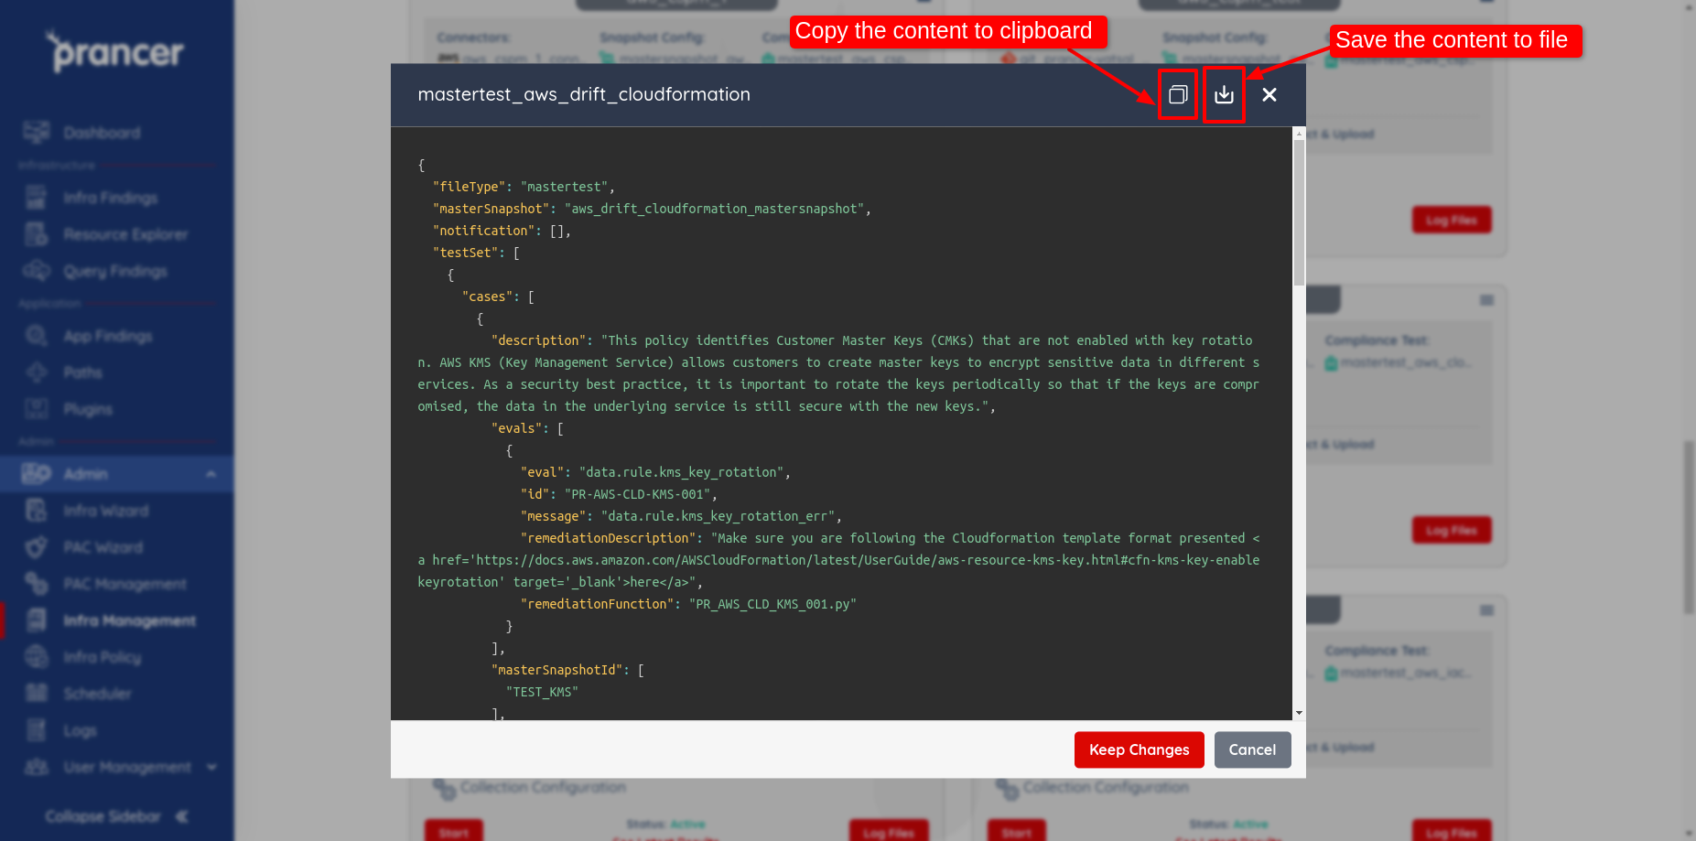This screenshot has height=841, width=1696.
Task: Click the Paths icon
Action: [x=37, y=372]
